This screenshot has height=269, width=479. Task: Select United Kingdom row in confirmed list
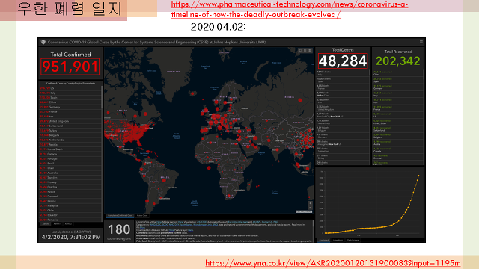[x=70, y=121]
